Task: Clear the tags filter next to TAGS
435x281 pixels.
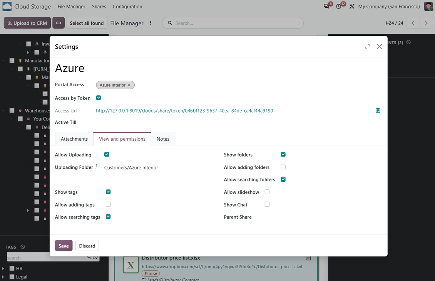Action: click(x=23, y=247)
